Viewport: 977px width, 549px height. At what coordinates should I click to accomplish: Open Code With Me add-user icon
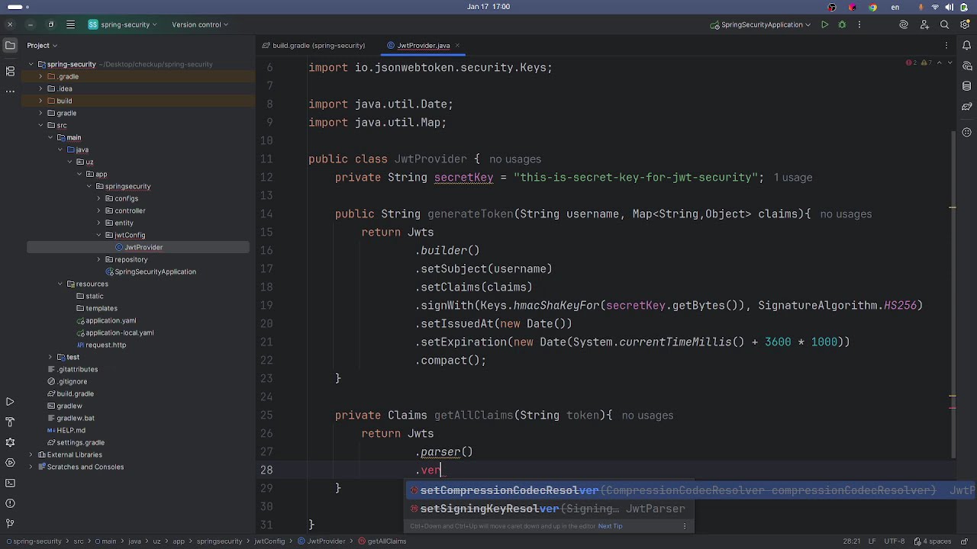pos(924,24)
